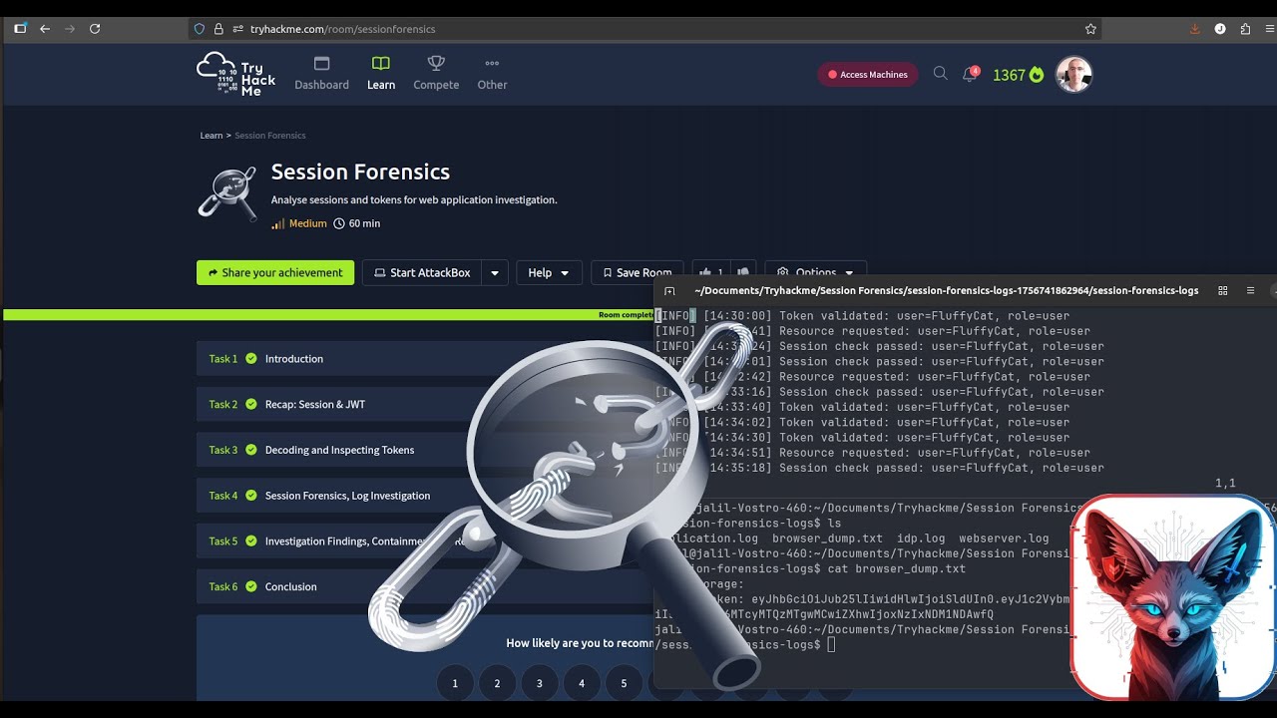Reload the page with the refresh icon

click(x=95, y=29)
